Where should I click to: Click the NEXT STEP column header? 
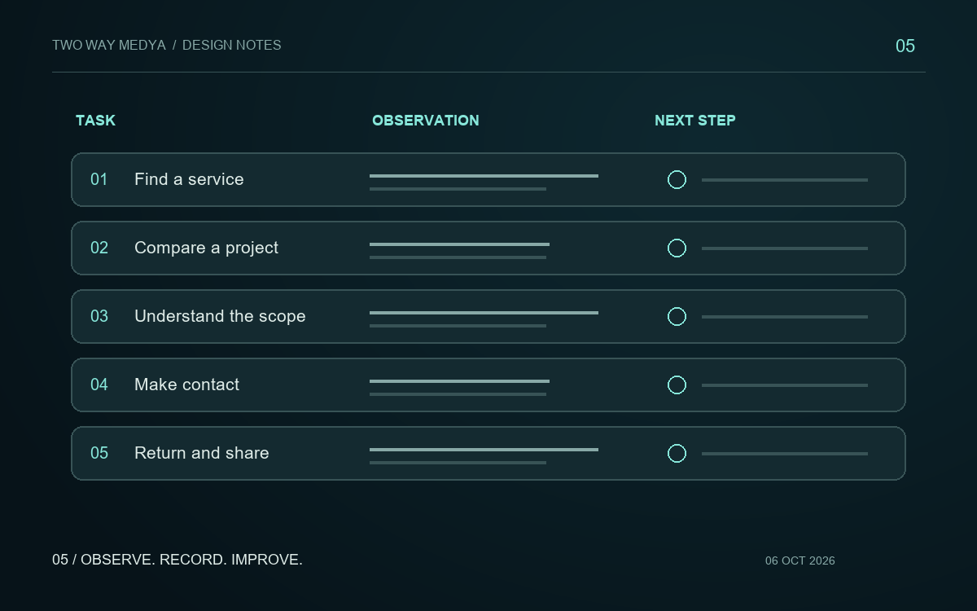pyautogui.click(x=695, y=121)
